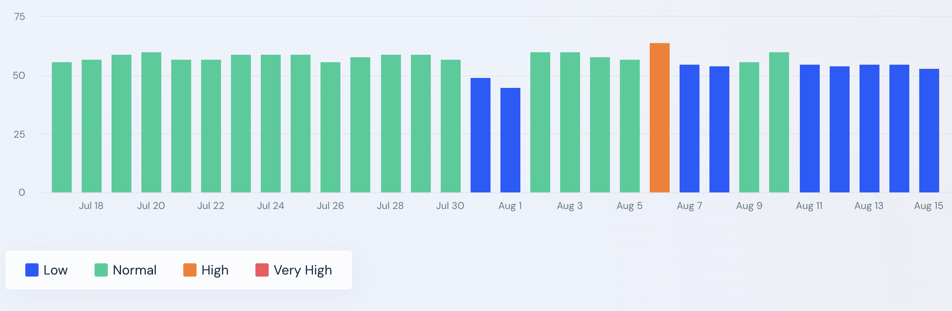
Task: Click the first green bar on the left
Action: pos(62,127)
